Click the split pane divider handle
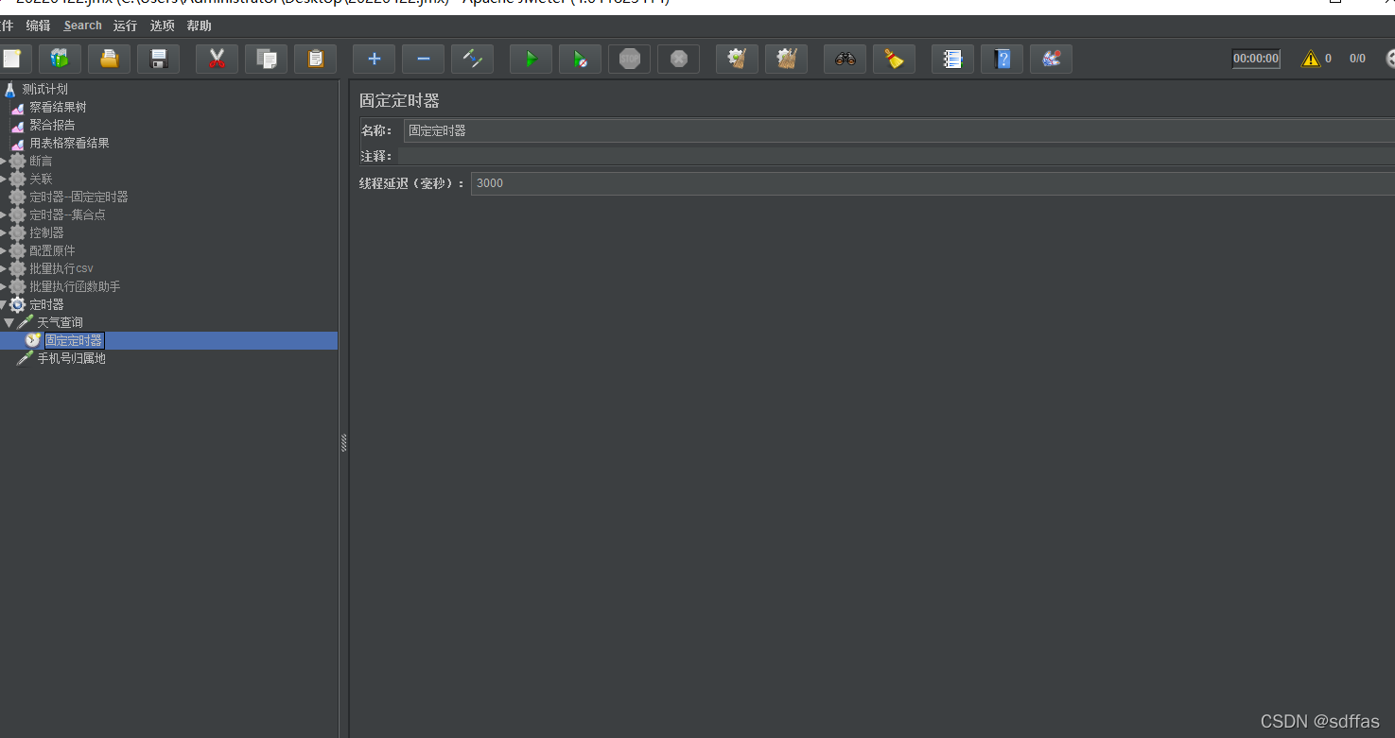 pos(344,442)
